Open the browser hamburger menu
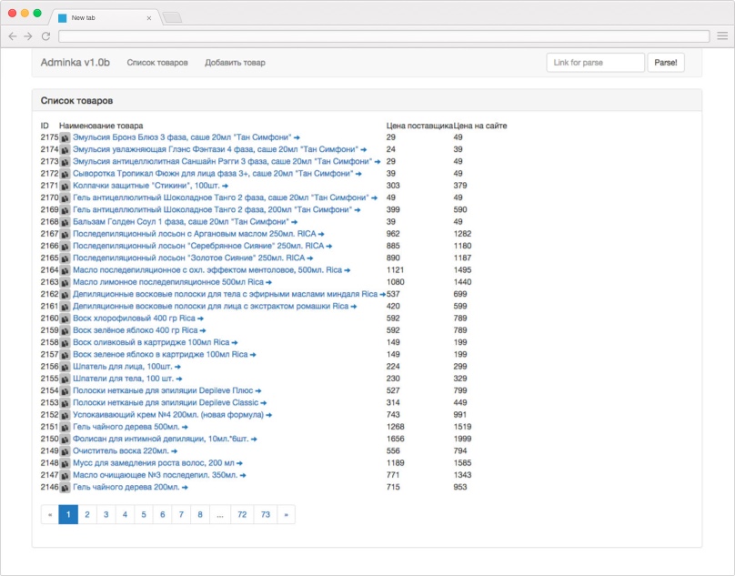 click(x=721, y=36)
